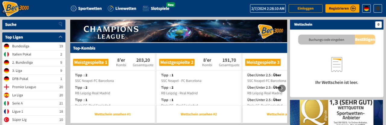
Task: Click the Wettschein counter badge
Action: click(378, 24)
